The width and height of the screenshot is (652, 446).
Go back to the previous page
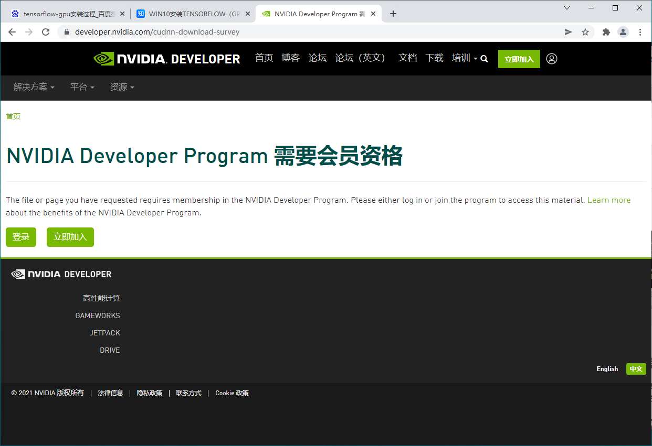pyautogui.click(x=12, y=32)
